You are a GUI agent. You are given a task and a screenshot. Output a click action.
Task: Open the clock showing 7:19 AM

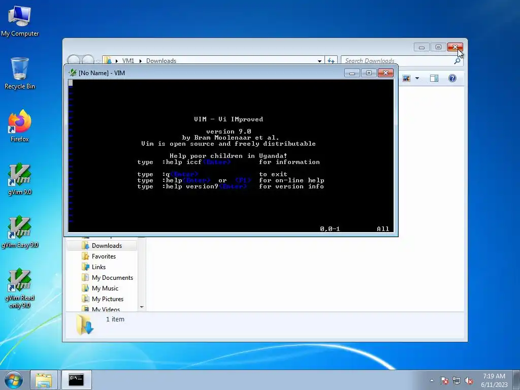pos(494,380)
